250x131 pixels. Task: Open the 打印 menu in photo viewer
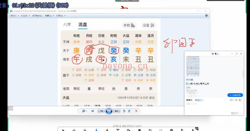(x=26, y=16)
